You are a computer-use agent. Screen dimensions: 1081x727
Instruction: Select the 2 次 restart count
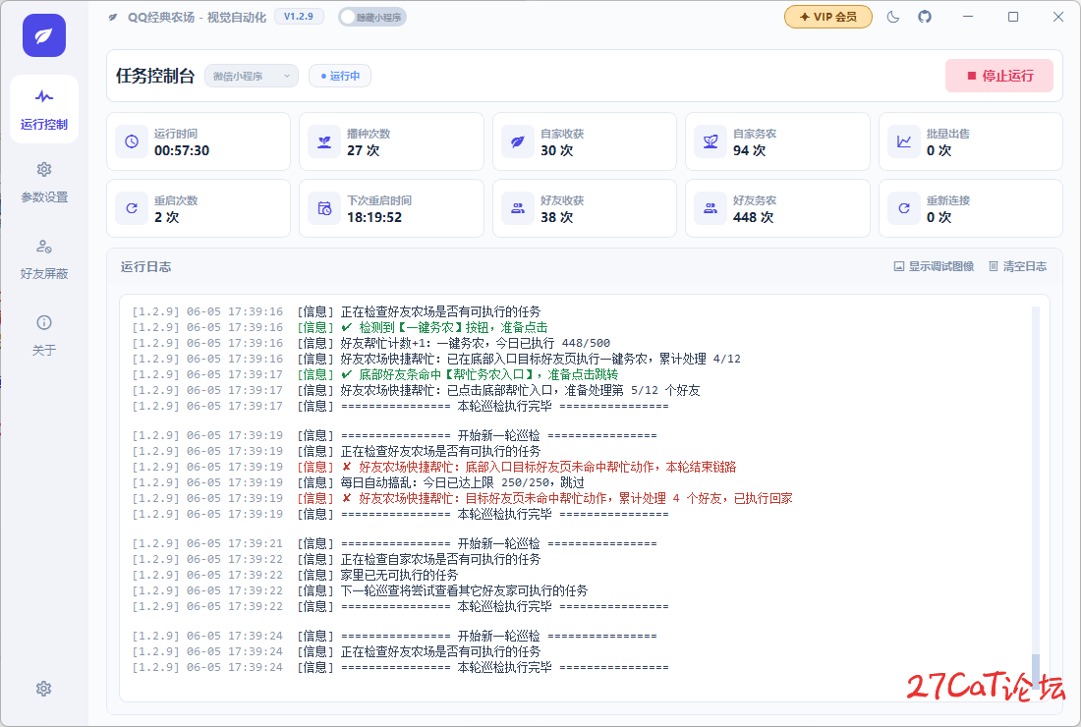(x=166, y=217)
